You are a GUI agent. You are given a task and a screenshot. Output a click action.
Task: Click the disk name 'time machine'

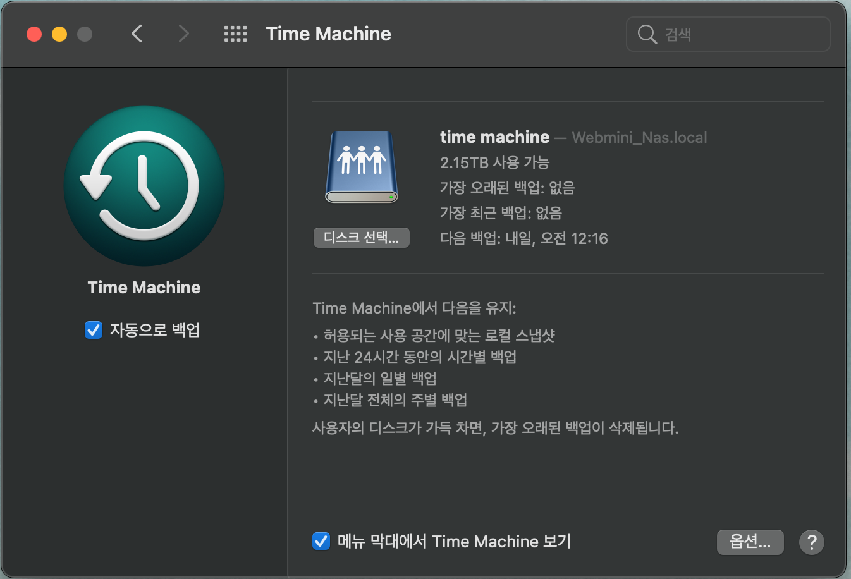coord(494,137)
